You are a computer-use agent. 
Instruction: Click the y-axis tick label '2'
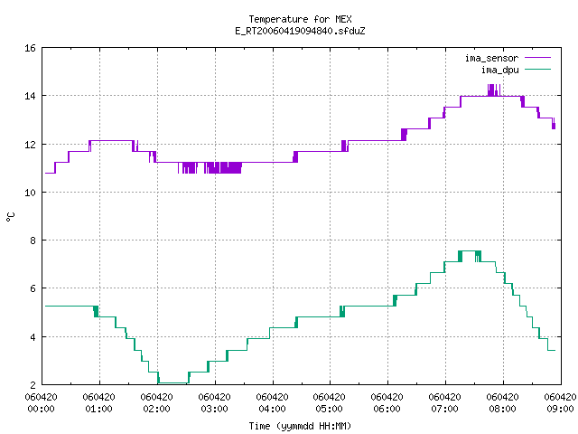pos(33,385)
